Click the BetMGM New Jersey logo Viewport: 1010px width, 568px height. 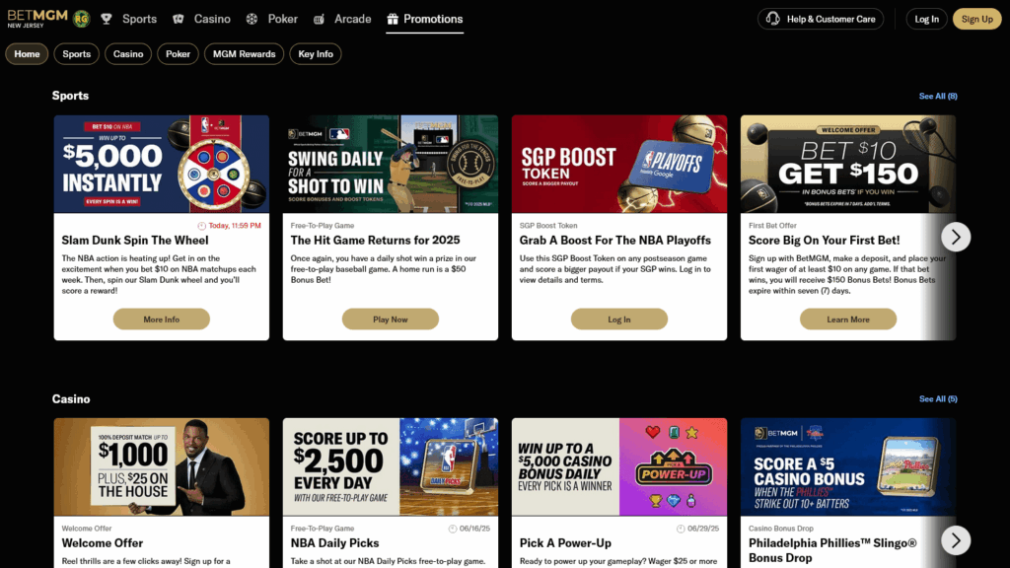[37, 19]
